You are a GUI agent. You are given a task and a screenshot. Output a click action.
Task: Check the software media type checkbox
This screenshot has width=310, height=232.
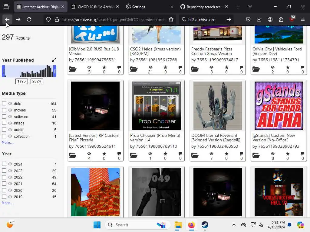[4, 117]
